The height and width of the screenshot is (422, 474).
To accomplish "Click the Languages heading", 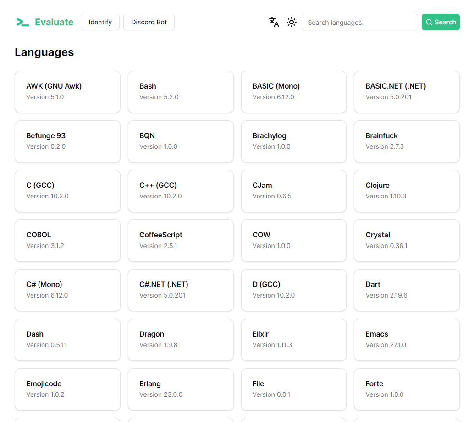I will click(44, 52).
